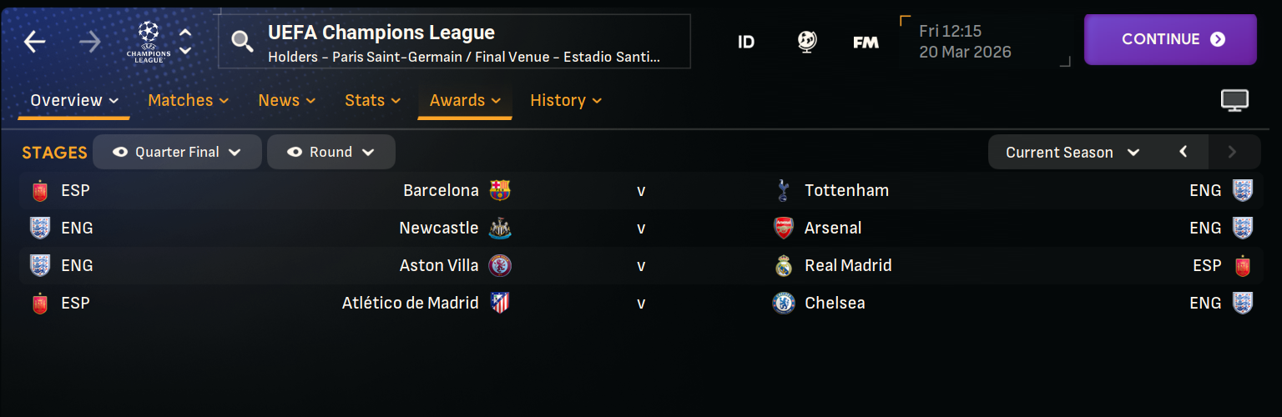Viewport: 1282px width, 417px height.
Task: Open the competition up/down chevron selector
Action: [185, 41]
